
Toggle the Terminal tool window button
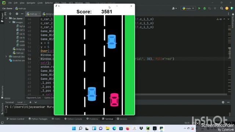click(x=108, y=119)
